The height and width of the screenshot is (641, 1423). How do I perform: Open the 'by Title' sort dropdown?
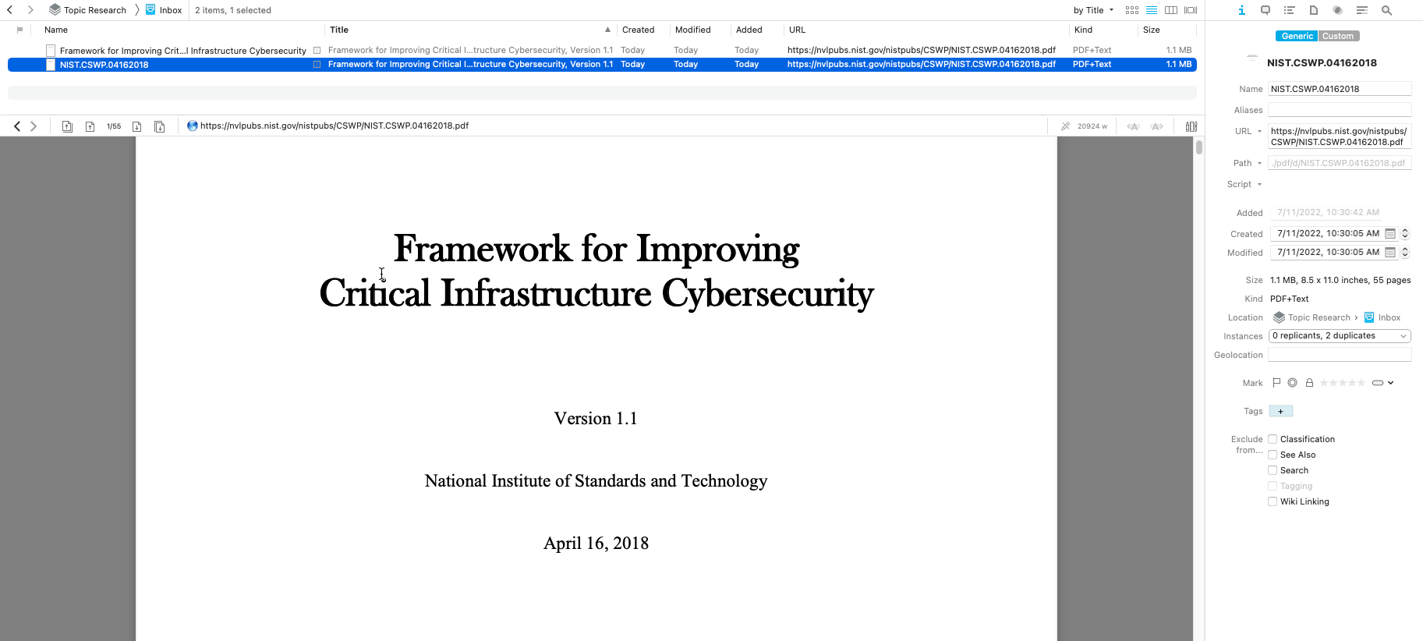click(1093, 10)
